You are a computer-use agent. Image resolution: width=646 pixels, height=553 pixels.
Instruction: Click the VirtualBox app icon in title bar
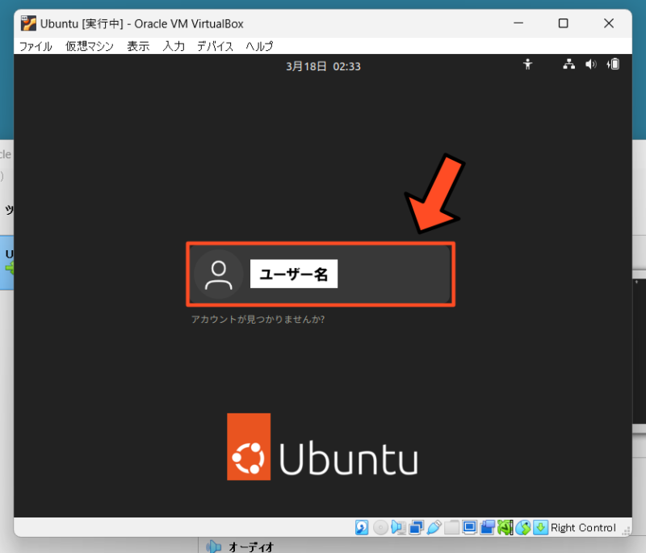[x=28, y=23]
